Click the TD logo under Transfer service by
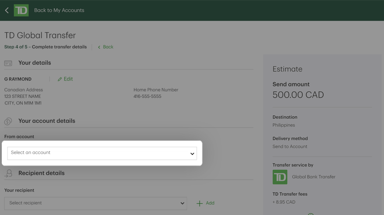This screenshot has width=384, height=215. (280, 177)
